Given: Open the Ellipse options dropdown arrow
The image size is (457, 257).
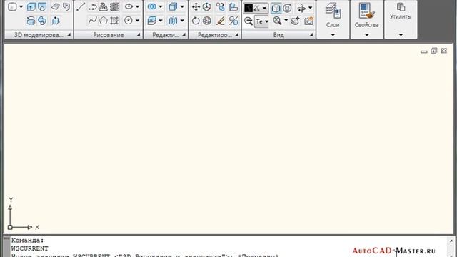Looking at the screenshot, I should point(137,6).
